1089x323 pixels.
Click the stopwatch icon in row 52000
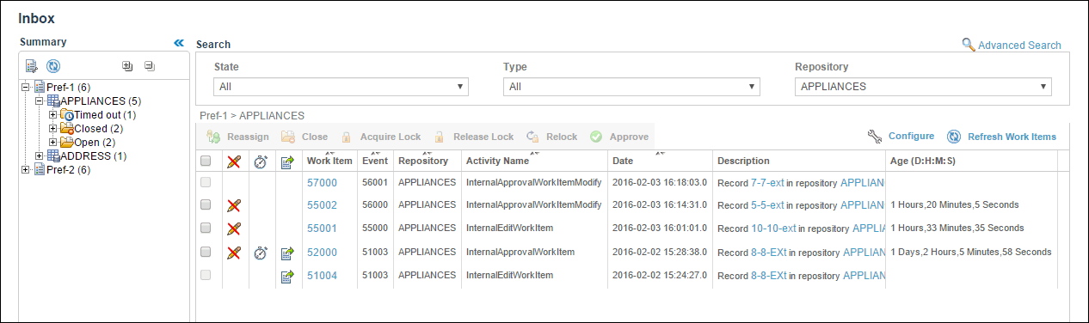pyautogui.click(x=261, y=253)
